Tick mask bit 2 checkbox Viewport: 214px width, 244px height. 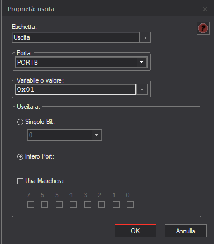point(102,204)
